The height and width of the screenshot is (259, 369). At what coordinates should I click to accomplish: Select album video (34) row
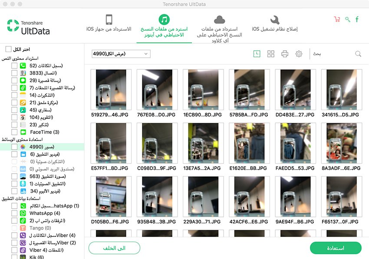pos(42,191)
